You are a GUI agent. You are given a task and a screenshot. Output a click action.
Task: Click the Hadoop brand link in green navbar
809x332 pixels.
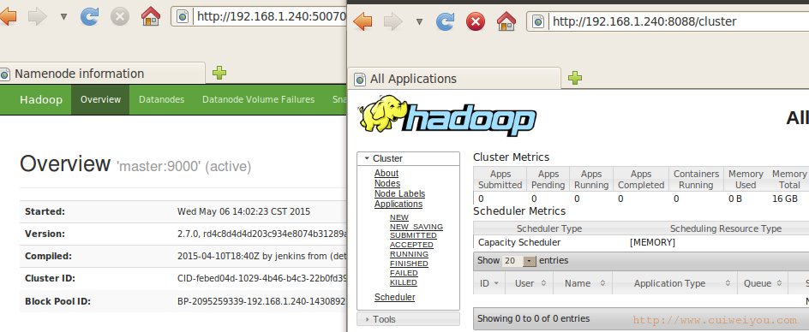41,99
